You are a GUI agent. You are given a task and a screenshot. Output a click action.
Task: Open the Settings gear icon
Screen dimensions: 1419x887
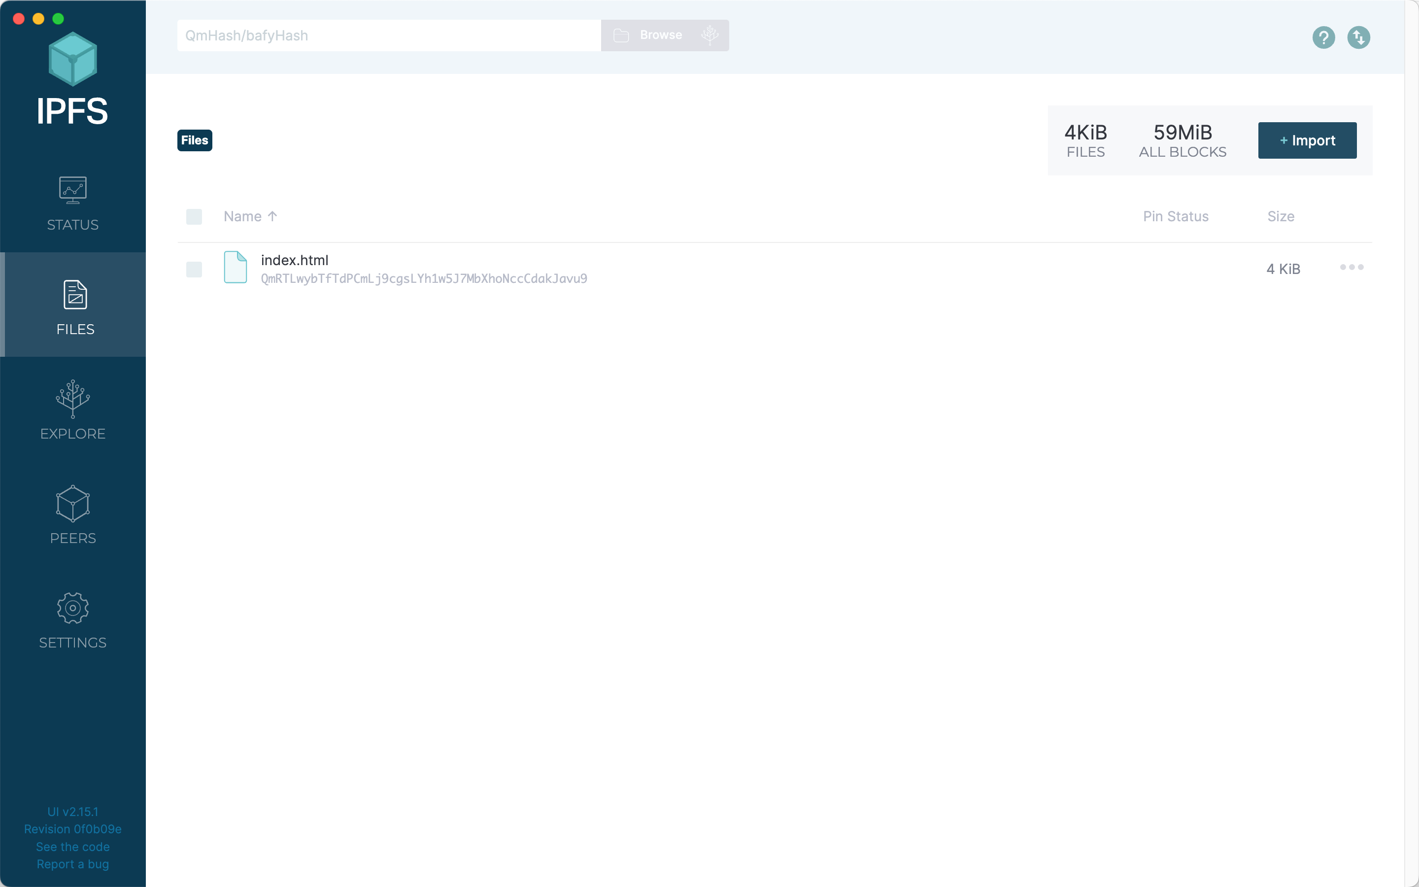(73, 608)
